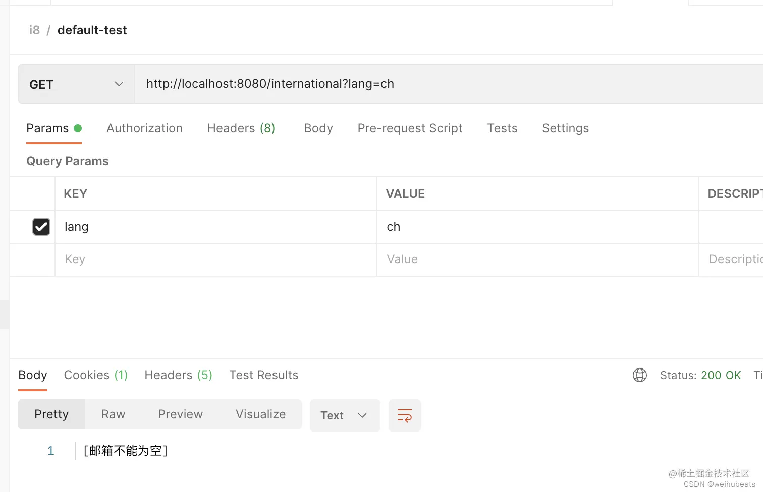
Task: Click the Status 200 OK text
Action: (x=700, y=375)
